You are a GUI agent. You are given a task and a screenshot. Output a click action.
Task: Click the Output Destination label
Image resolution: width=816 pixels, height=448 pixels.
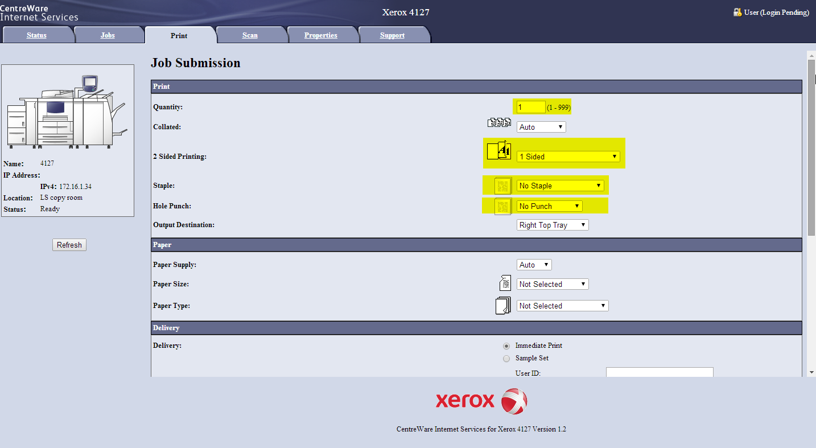coord(184,225)
